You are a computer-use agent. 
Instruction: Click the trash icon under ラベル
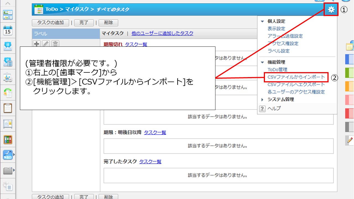tap(55, 44)
